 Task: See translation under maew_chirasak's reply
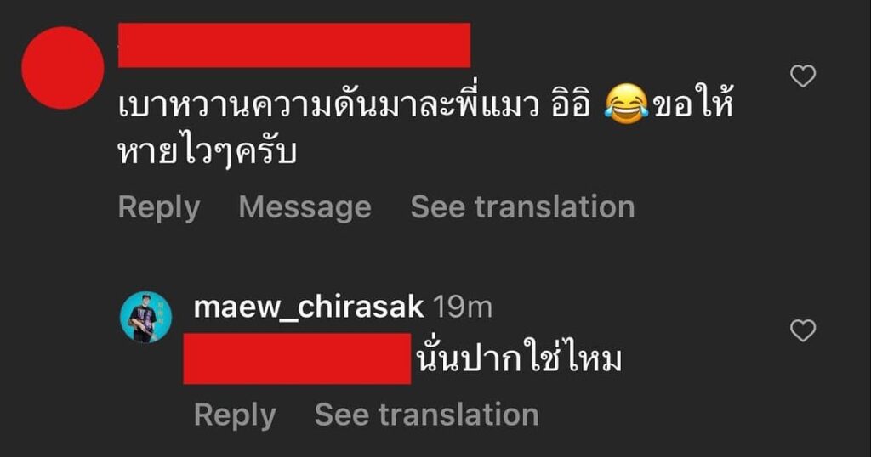427,415
